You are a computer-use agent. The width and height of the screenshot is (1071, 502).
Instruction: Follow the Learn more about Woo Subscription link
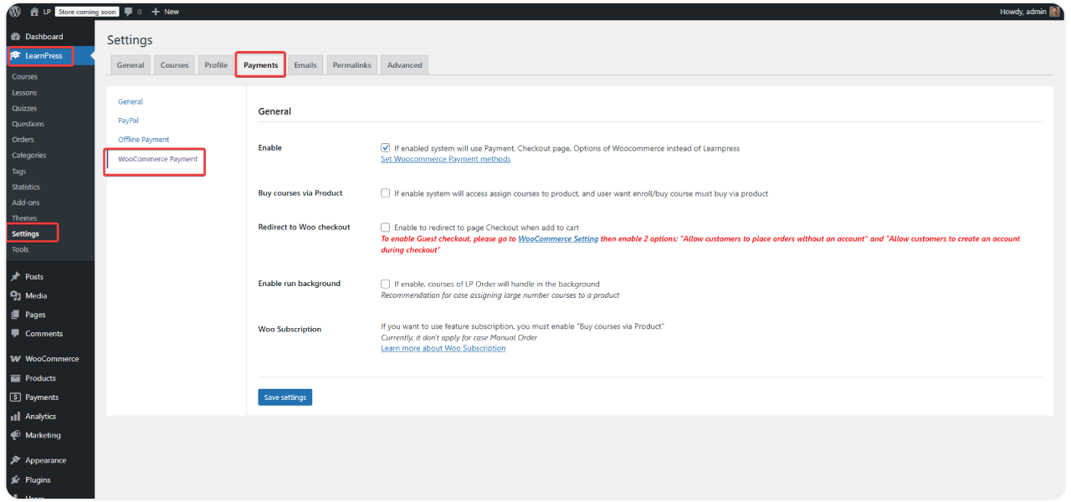coord(443,347)
